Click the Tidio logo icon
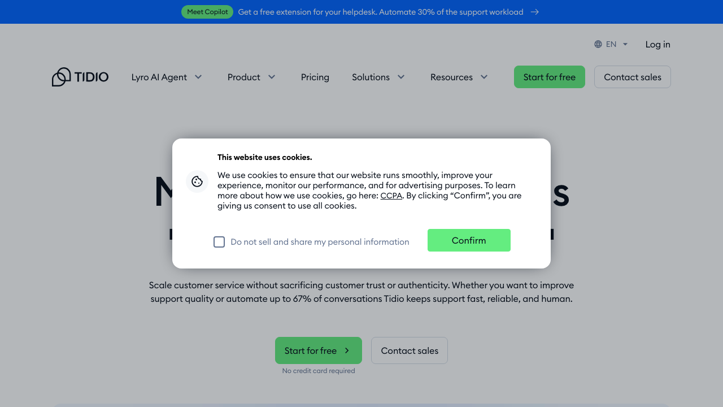The width and height of the screenshot is (723, 407). [62, 77]
